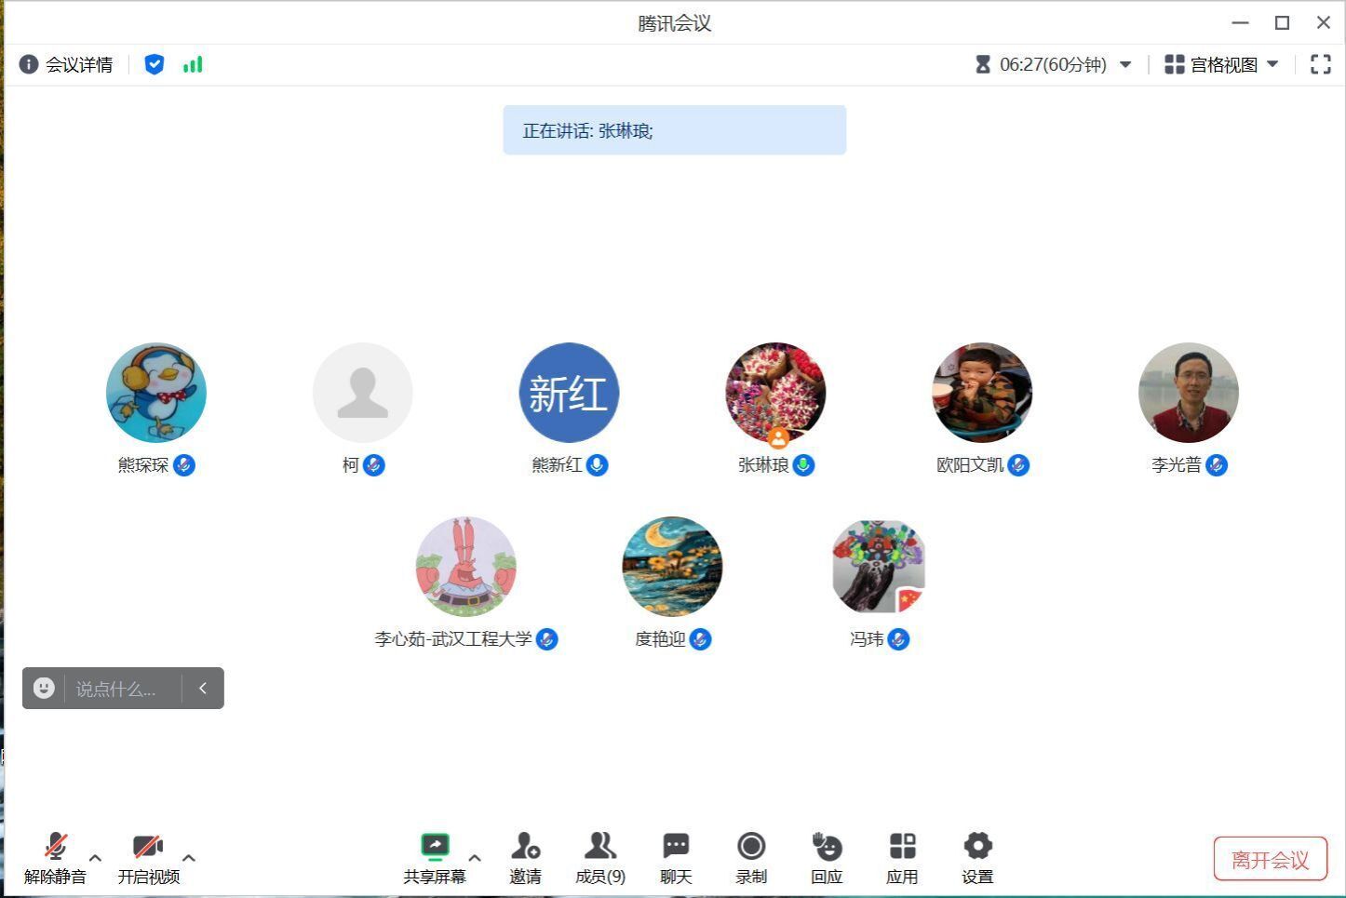Open 会议详情 meeting details
This screenshot has width=1346, height=898.
point(67,64)
